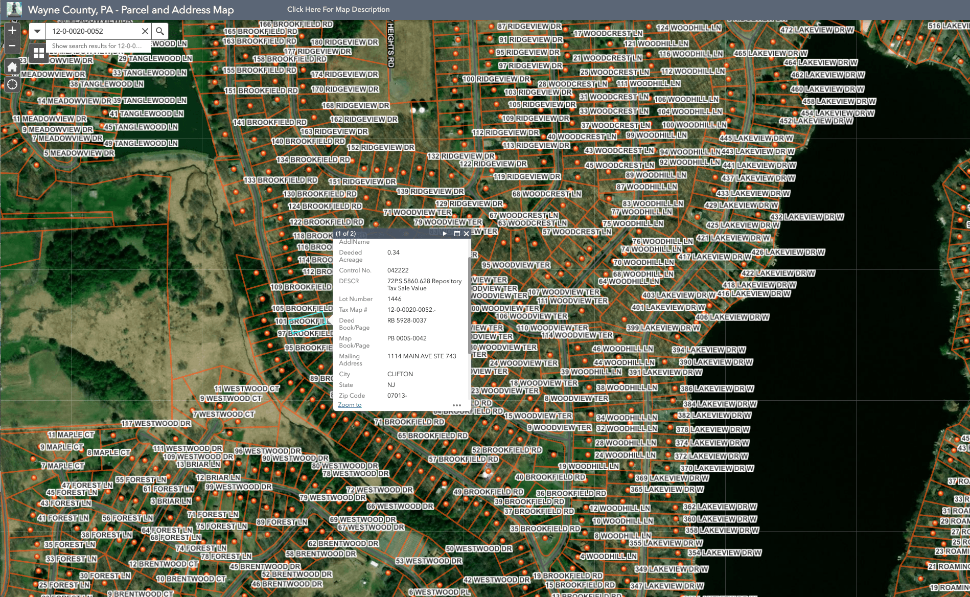Click the 50 WESTWOOD DR label
This screenshot has height=597, width=970.
(479, 548)
